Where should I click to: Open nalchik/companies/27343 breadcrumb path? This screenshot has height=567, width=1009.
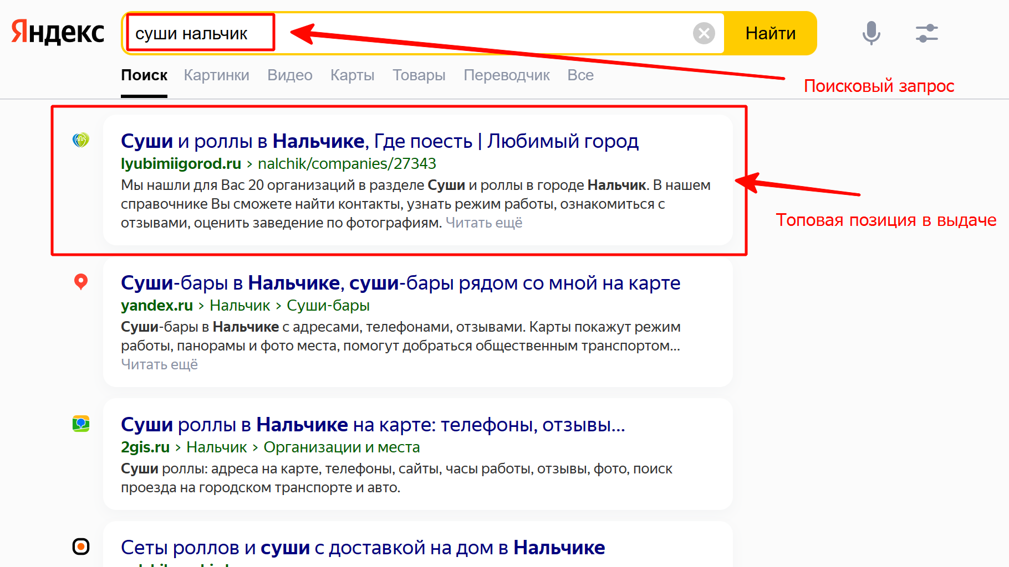pyautogui.click(x=347, y=164)
